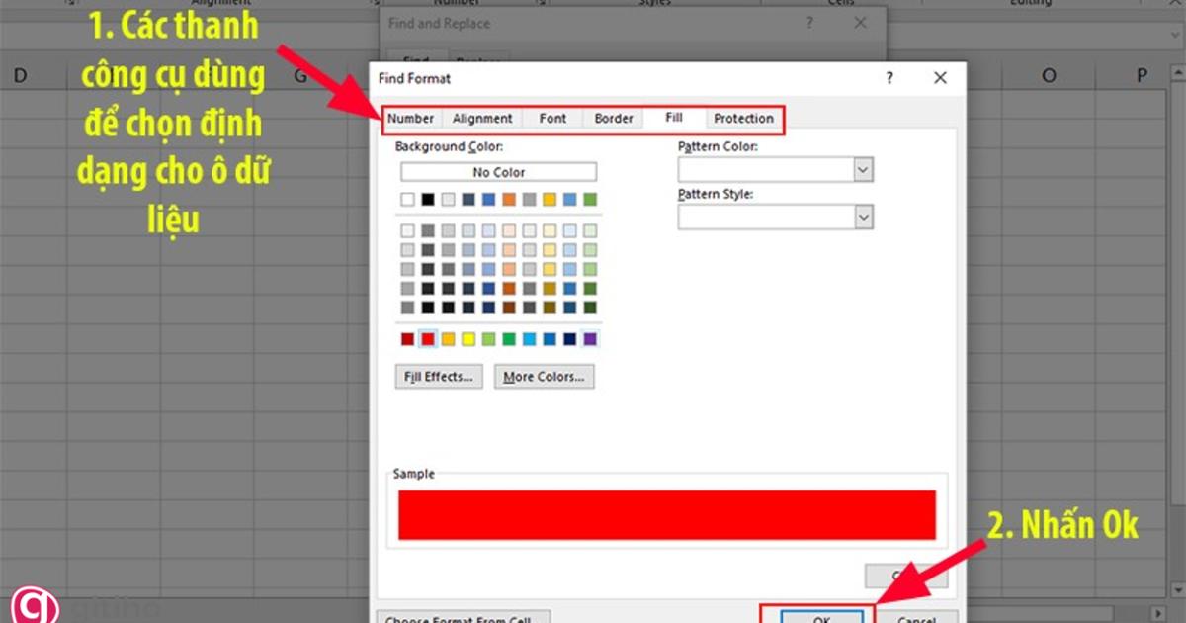This screenshot has height=623, width=1186.
Task: Pick the bright yellow color swatch
Action: pyautogui.click(x=468, y=339)
